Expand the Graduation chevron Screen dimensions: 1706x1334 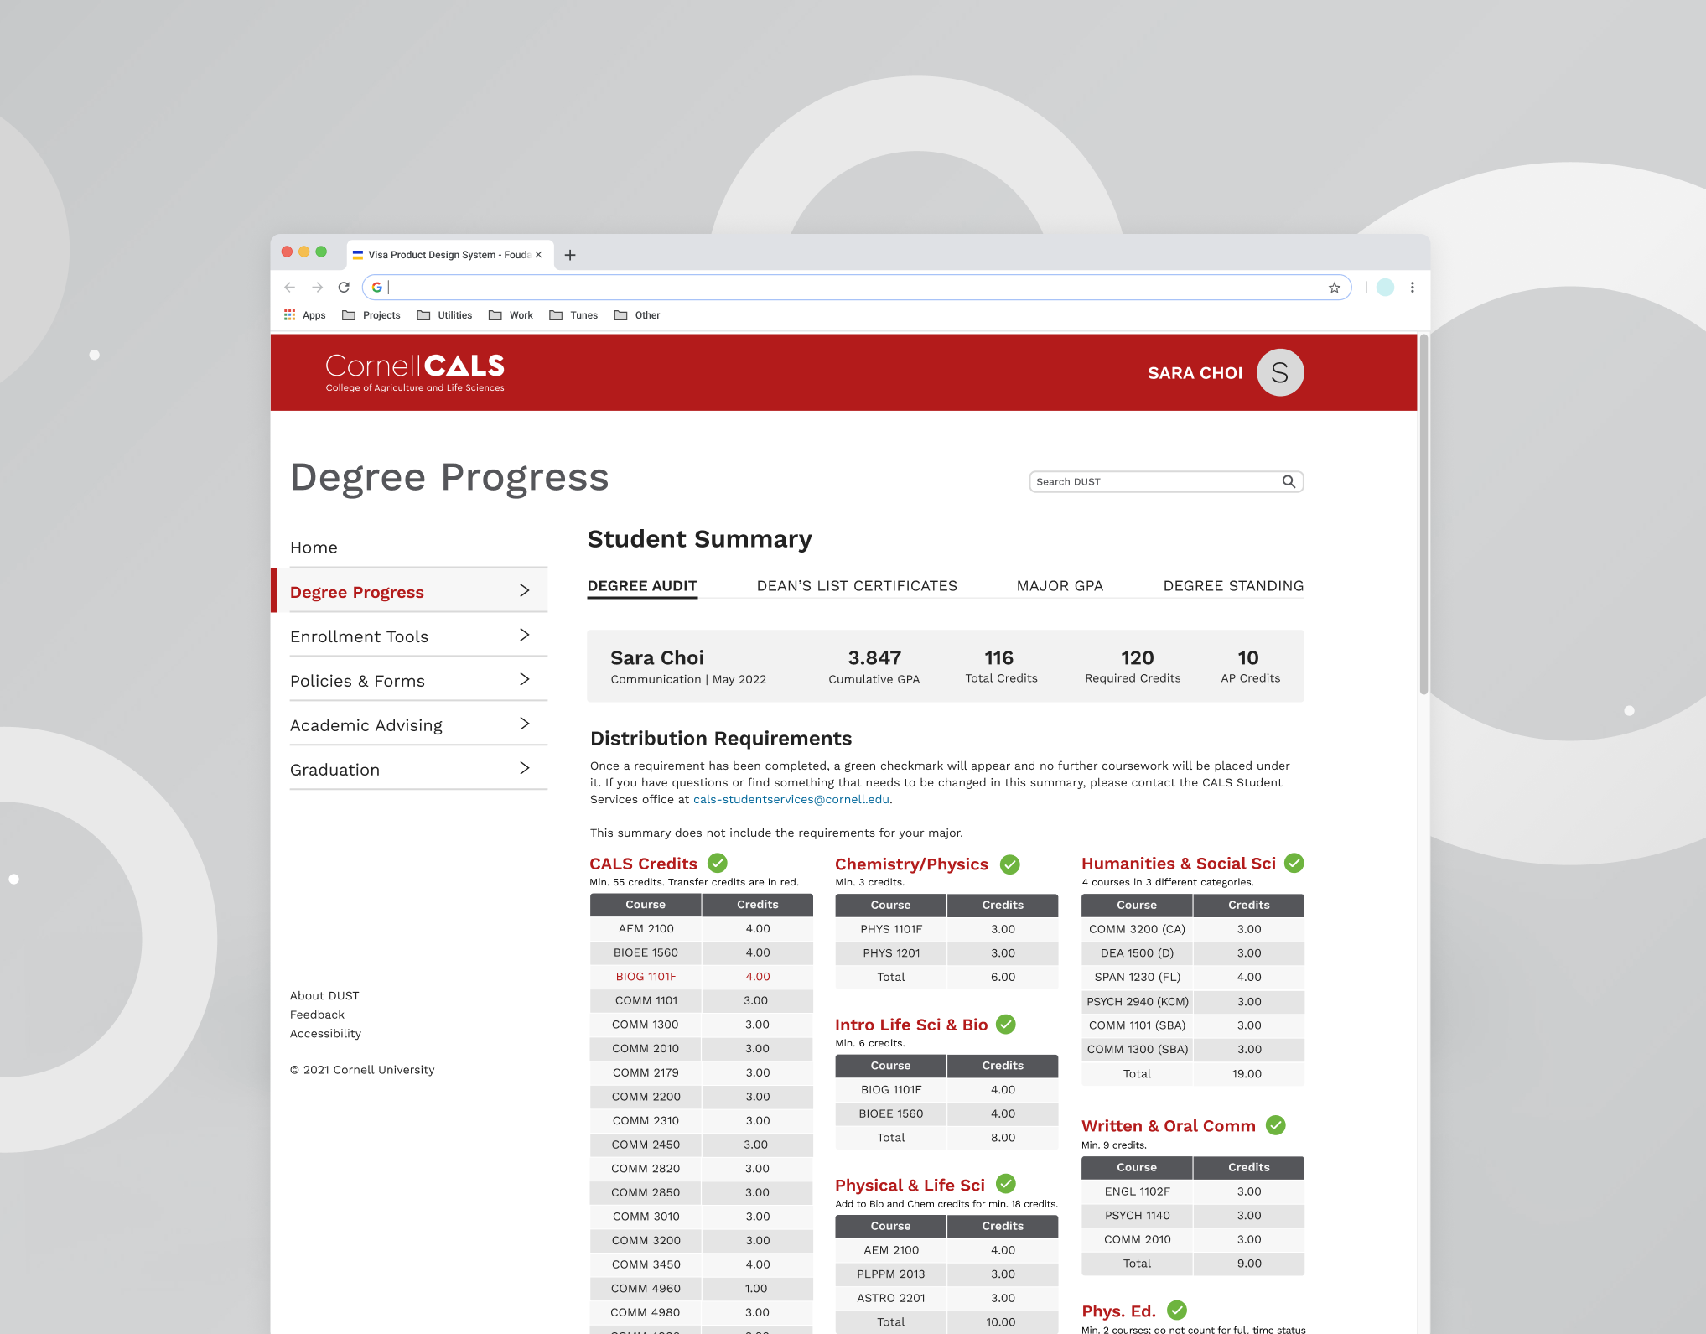[x=525, y=768]
